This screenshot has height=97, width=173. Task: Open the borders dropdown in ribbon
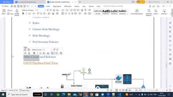(x=91, y=13)
